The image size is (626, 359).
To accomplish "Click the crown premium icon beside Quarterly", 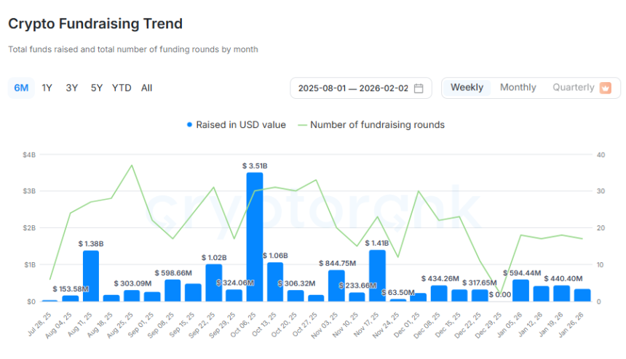I will tap(605, 88).
